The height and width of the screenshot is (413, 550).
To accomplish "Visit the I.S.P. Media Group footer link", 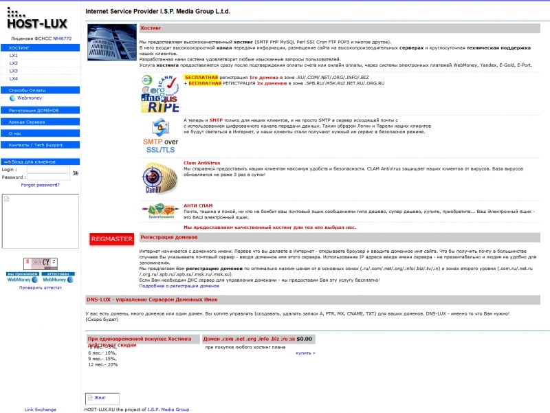I will [168, 410].
